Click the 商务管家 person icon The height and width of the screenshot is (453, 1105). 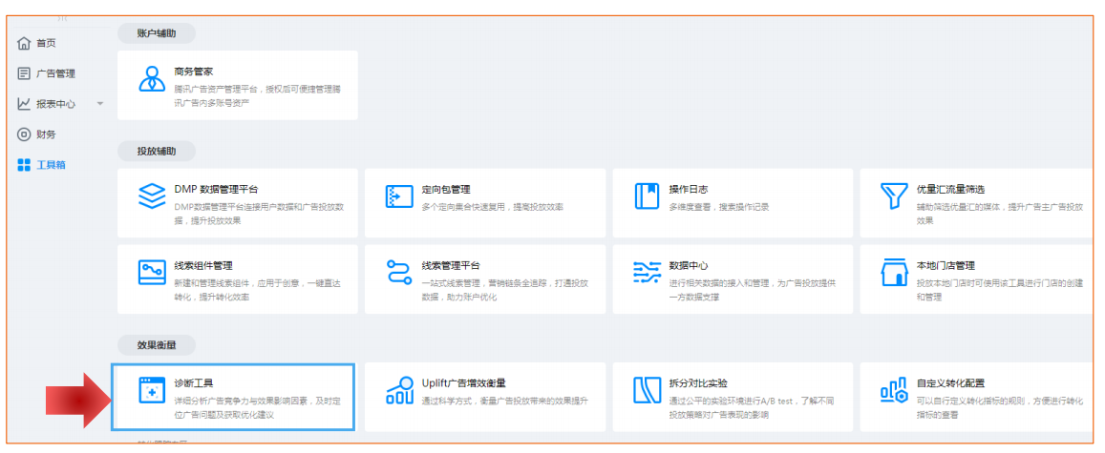click(152, 79)
